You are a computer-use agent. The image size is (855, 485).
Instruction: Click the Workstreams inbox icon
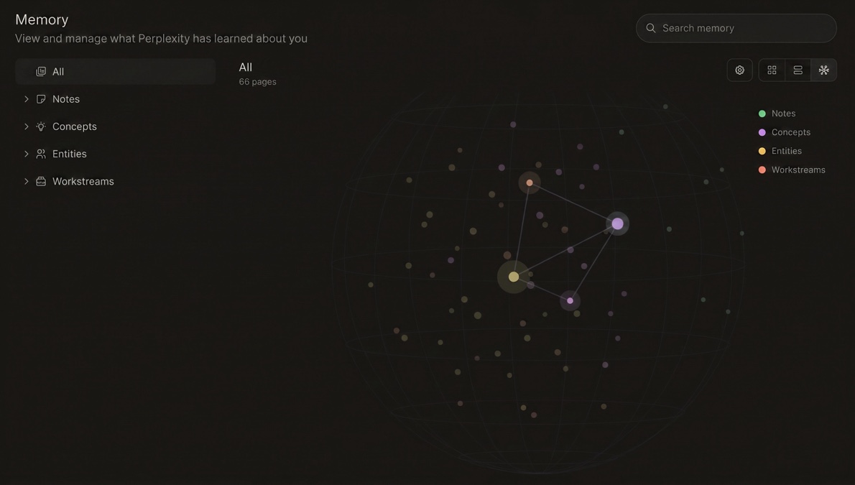[x=41, y=181]
